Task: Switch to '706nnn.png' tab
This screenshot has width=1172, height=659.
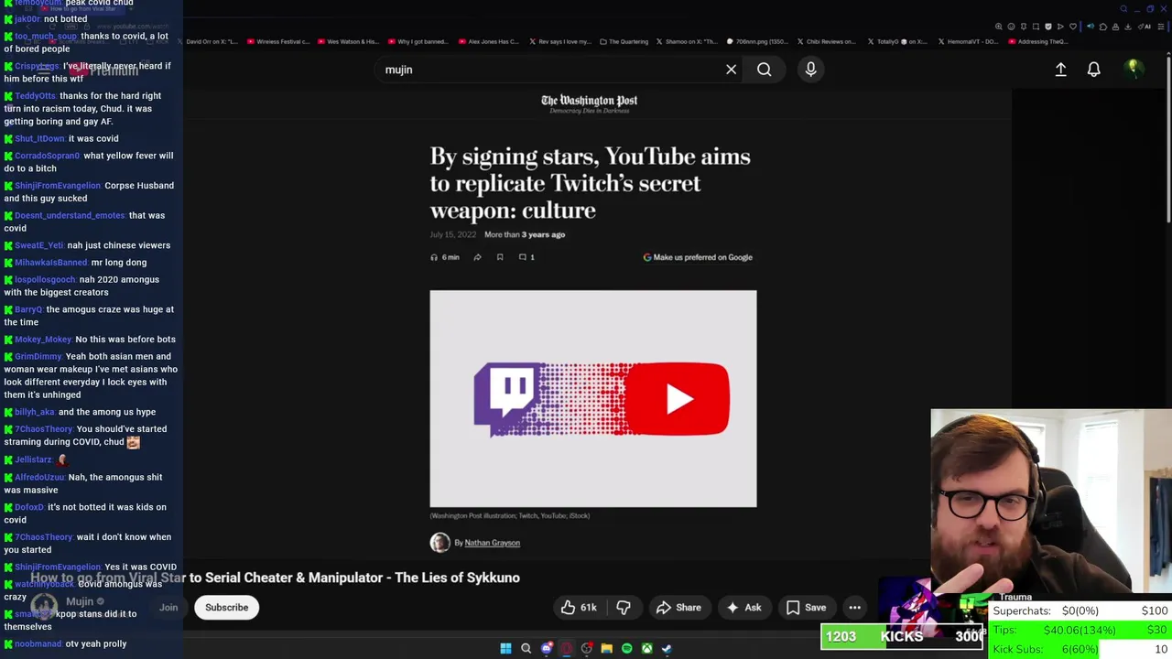Action: pos(758,41)
